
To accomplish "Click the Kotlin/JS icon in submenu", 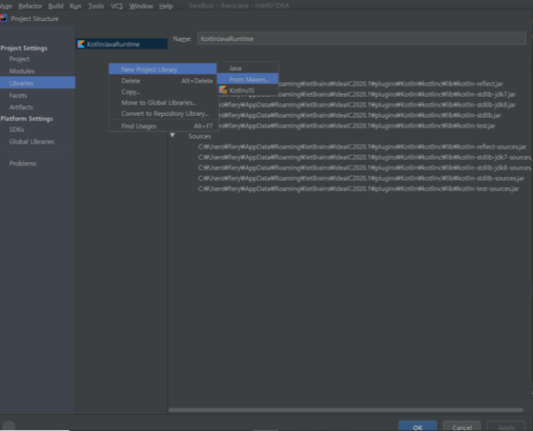I will pos(223,90).
